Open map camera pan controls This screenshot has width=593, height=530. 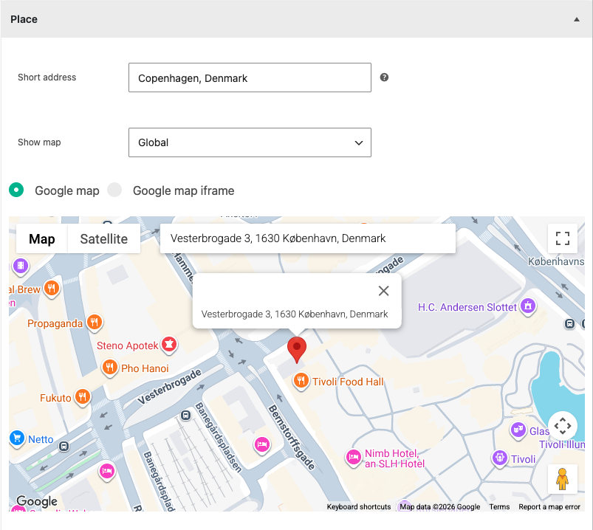pyautogui.click(x=563, y=426)
